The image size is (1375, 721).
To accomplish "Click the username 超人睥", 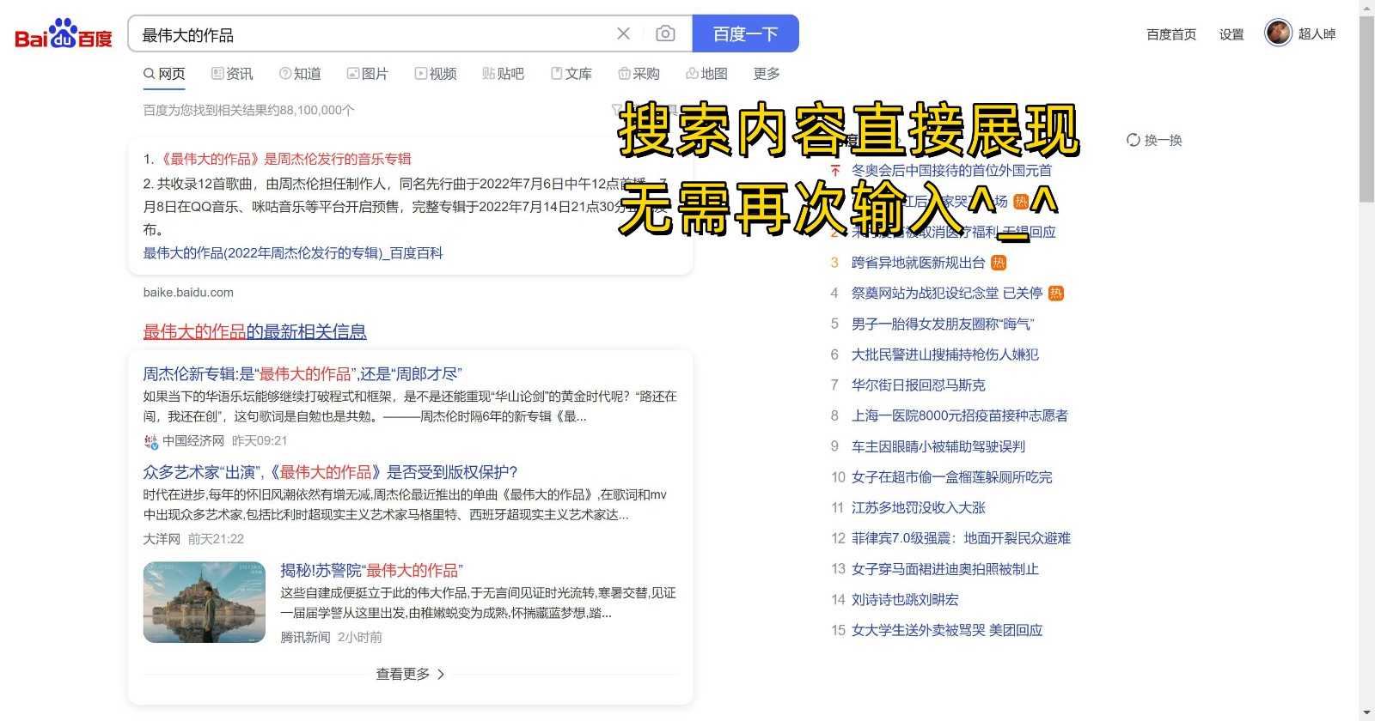I will pos(1317,34).
